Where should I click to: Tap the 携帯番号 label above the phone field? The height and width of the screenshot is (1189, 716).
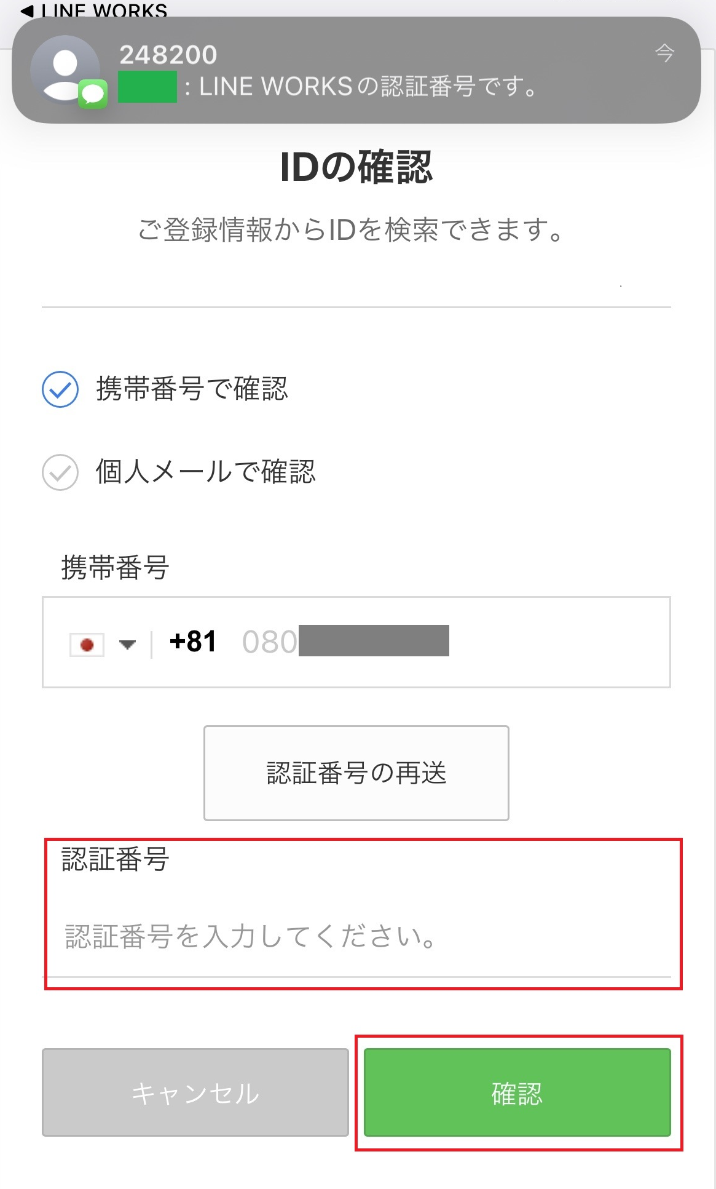pyautogui.click(x=115, y=567)
